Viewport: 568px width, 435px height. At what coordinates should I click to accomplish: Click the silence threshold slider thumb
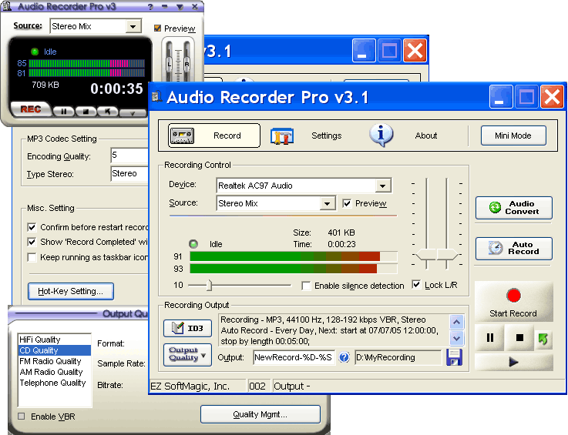tap(209, 285)
